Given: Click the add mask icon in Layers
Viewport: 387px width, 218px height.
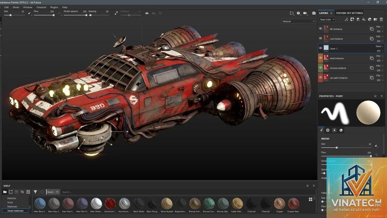Looking at the screenshot, I should pos(352,19).
